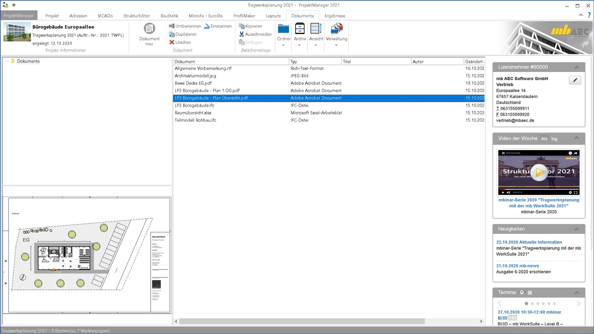Open the Ordner folder menu

(x=284, y=35)
